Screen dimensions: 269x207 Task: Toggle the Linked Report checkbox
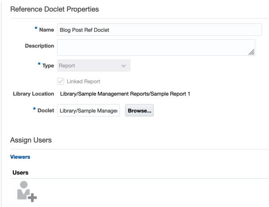(61, 81)
